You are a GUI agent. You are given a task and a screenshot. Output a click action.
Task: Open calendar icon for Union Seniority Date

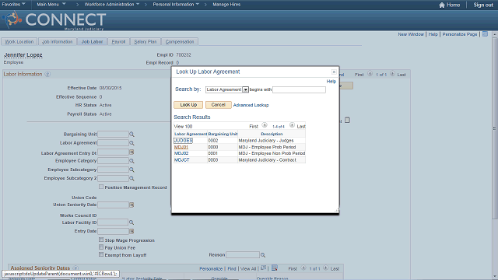tap(132, 205)
